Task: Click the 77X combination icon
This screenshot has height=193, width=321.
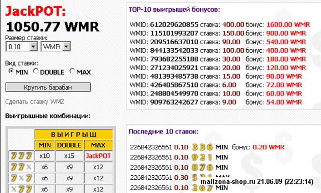Action: pyautogui.click(x=21, y=167)
